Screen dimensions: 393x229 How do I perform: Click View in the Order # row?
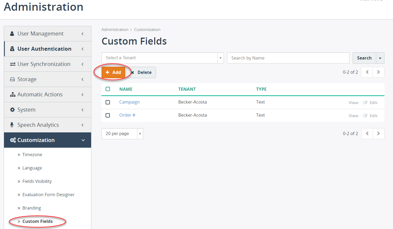point(353,116)
